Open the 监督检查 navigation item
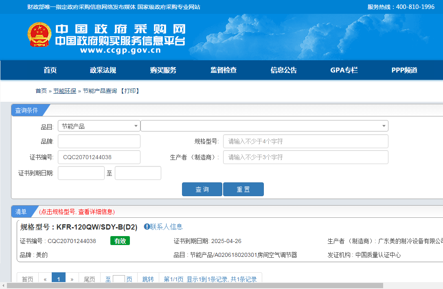Screen dimensions: 443x289 pos(224,70)
